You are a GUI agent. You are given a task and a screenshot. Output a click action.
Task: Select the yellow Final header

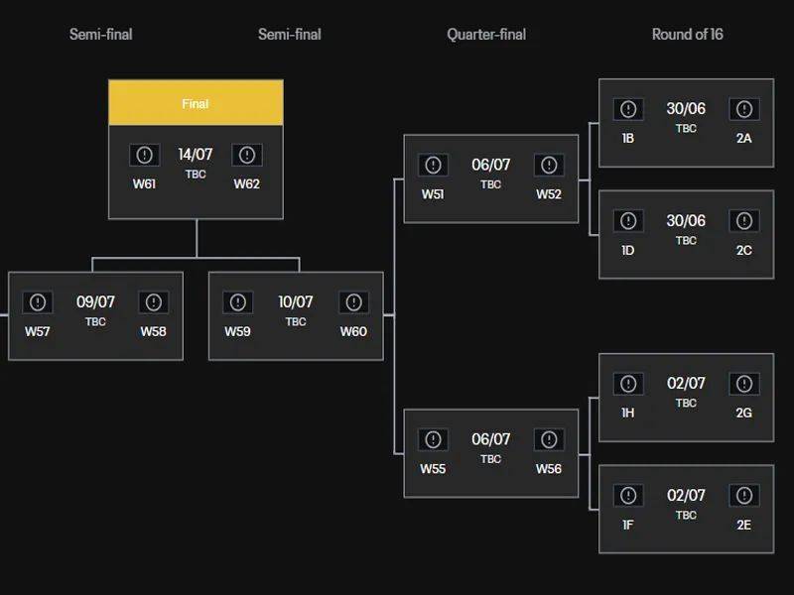(x=196, y=103)
